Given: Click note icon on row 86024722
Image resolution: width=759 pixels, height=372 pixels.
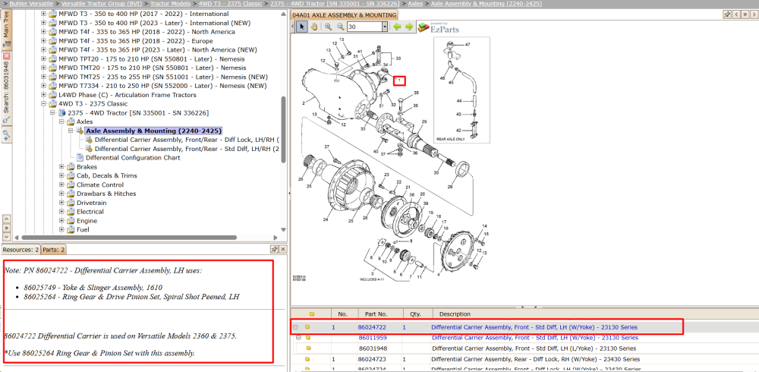Looking at the screenshot, I should pos(307,327).
